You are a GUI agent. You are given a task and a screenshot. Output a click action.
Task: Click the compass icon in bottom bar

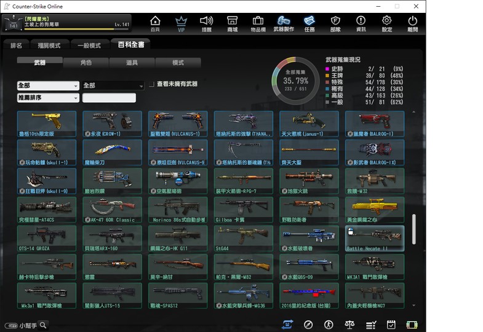(308, 325)
